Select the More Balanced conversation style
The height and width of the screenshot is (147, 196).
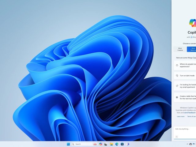192,49
